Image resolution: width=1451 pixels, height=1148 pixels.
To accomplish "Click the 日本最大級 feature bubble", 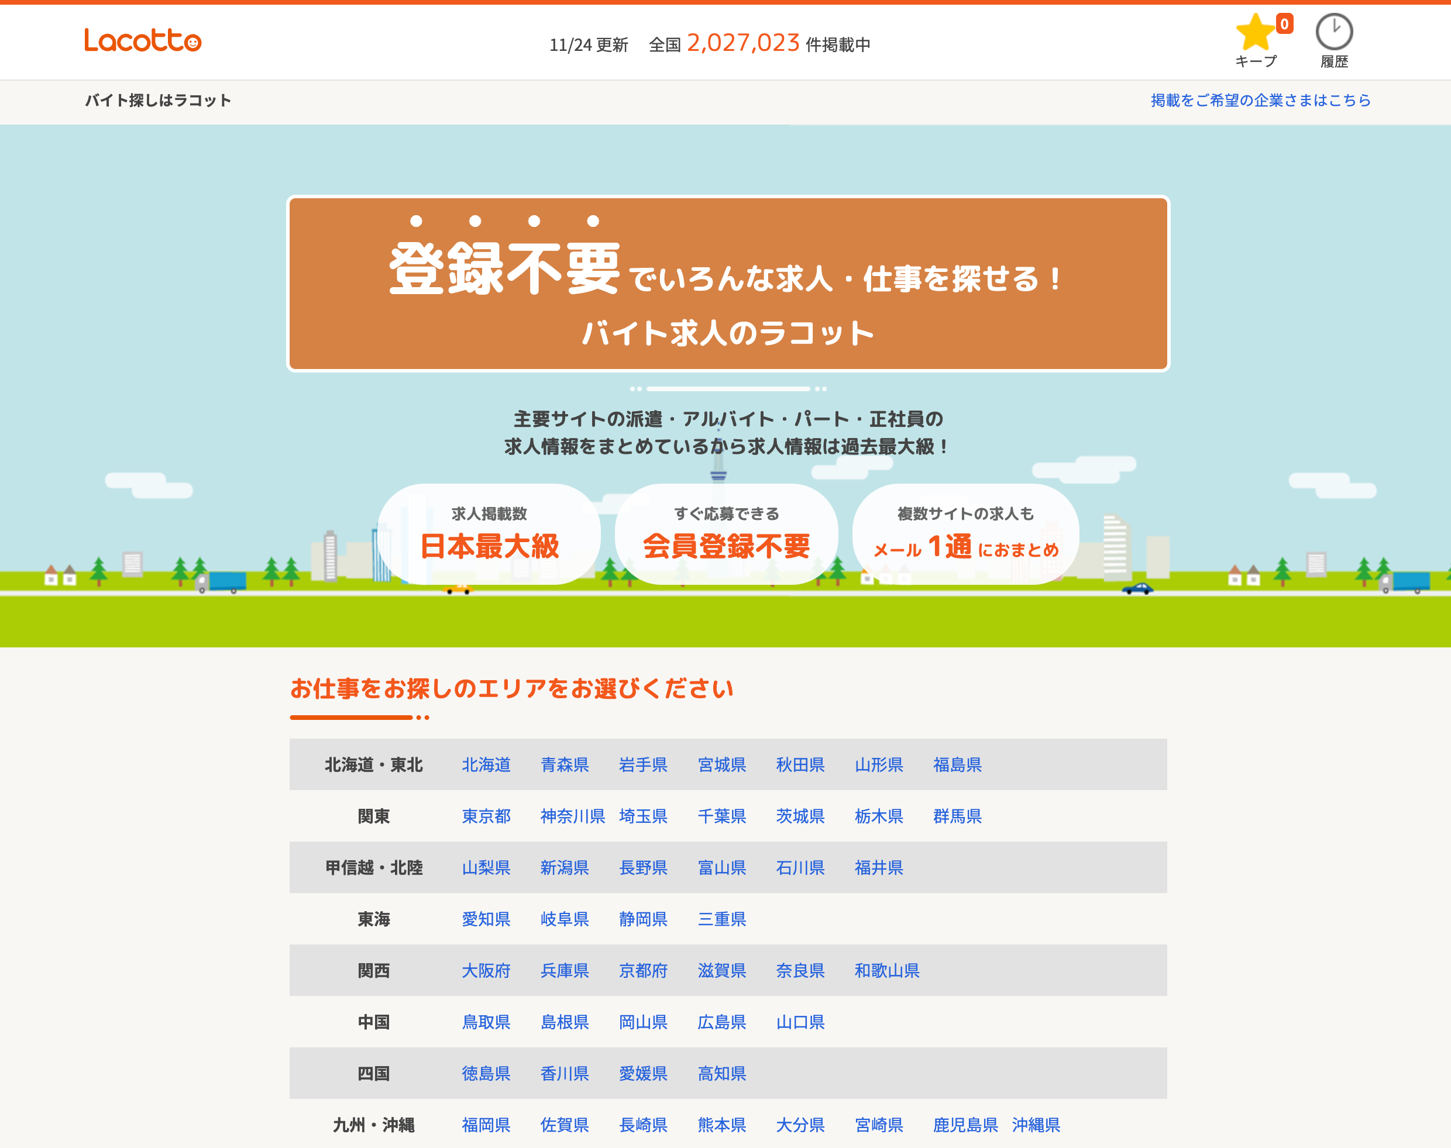I will tap(489, 535).
